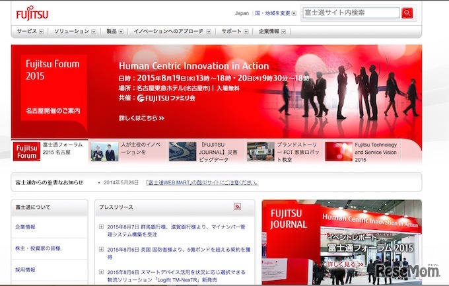Open the 企業情報 navigation menu
The height and width of the screenshot is (286, 449).
coord(273,31)
